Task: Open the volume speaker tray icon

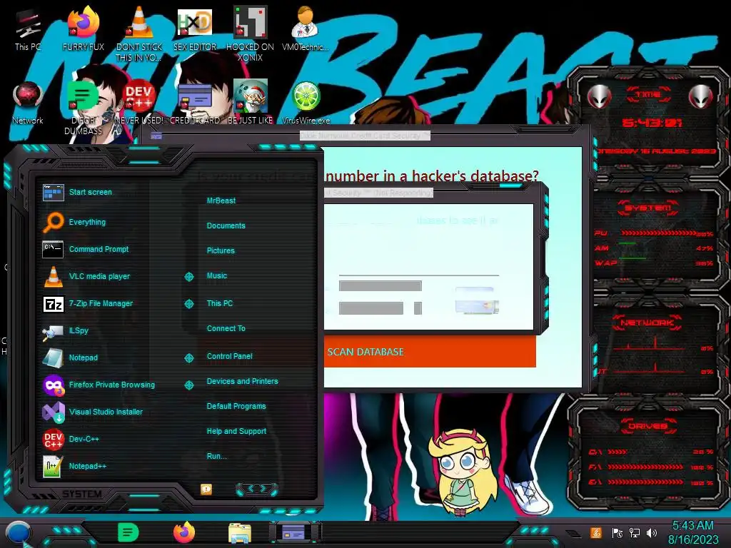Action: [x=652, y=532]
